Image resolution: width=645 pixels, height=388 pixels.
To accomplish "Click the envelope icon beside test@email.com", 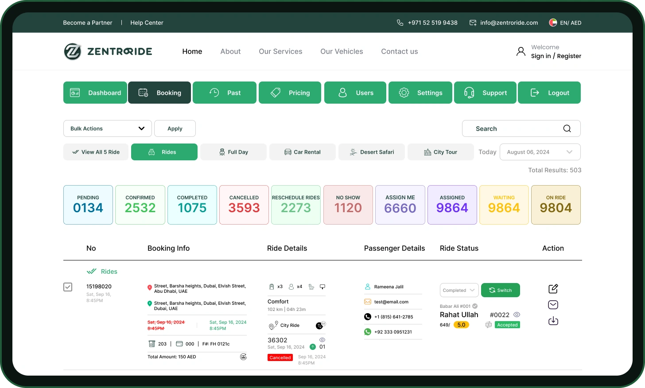I will point(368,302).
